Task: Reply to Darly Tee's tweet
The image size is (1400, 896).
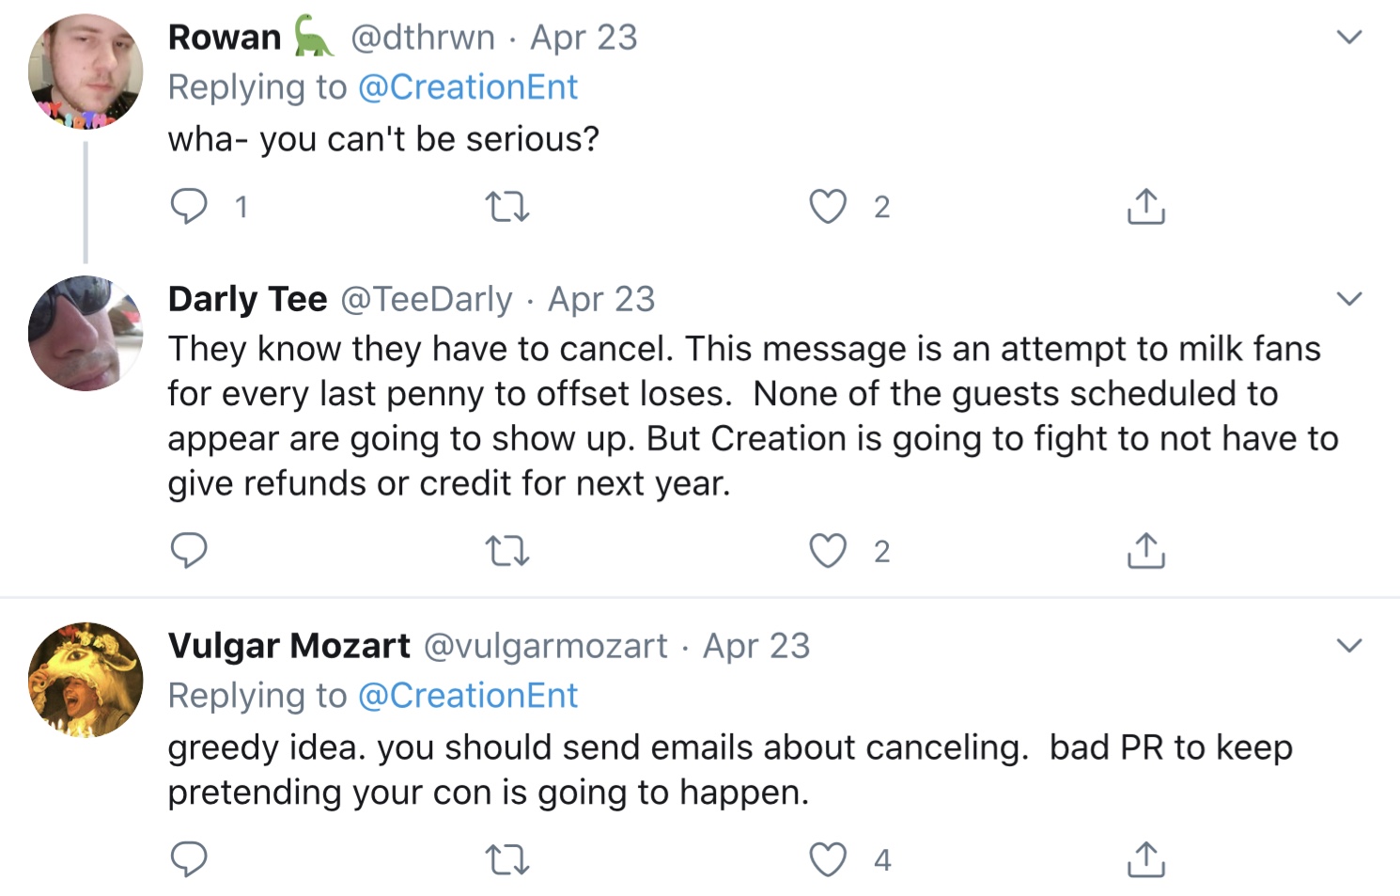Action: tap(189, 550)
